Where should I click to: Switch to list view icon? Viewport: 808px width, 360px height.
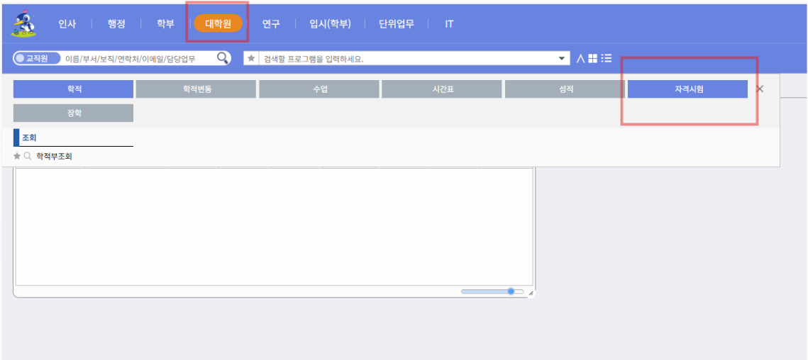point(607,58)
